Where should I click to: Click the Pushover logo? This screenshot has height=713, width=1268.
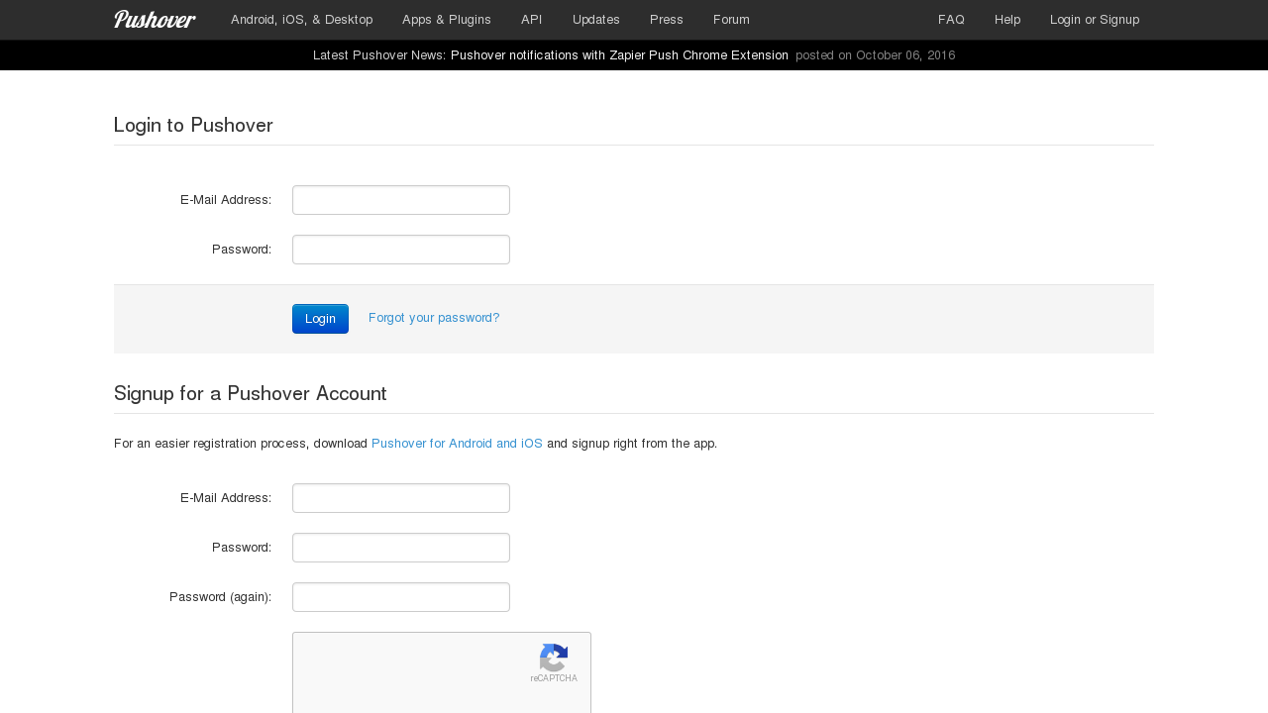point(155,20)
